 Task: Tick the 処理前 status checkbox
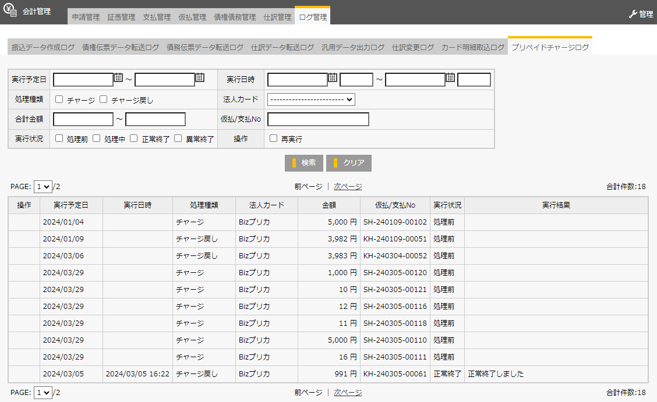(x=59, y=138)
